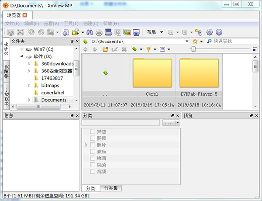This screenshot has height=201, width=262.
Task: Click the back navigation arrow
Action: pyautogui.click(x=86, y=49)
